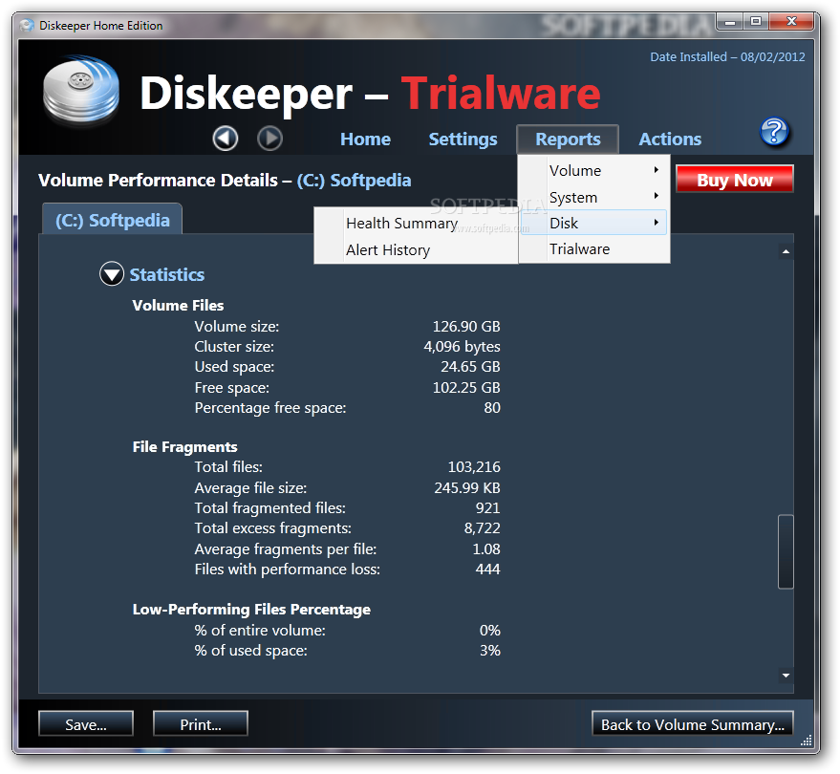Open help via the question mark icon

click(x=774, y=132)
